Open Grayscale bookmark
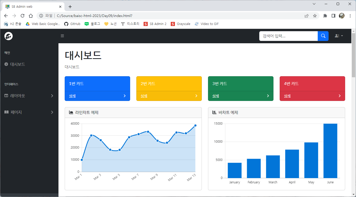The height and width of the screenshot is (197, 356). click(x=181, y=24)
